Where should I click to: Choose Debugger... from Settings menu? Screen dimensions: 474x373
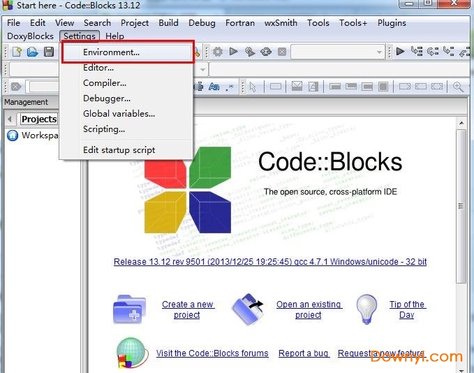(x=127, y=98)
